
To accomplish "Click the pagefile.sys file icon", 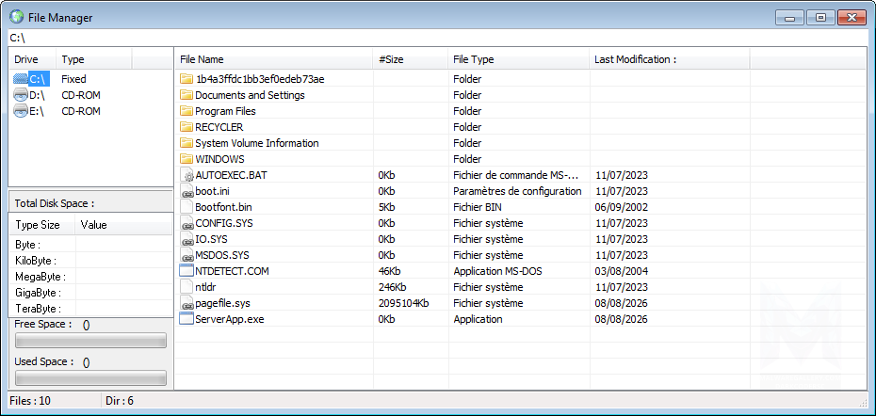I will (187, 303).
